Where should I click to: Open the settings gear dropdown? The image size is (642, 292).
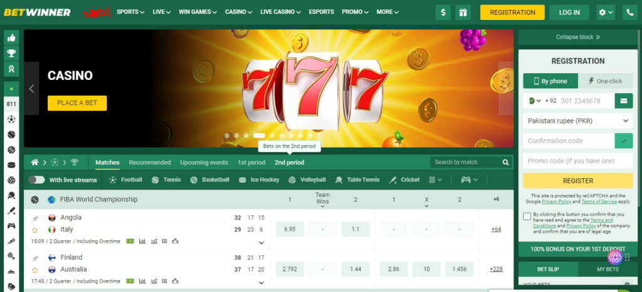(606, 13)
